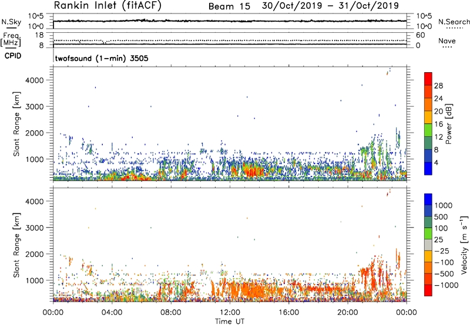Click the '18' tick on the frequency axis
470x325 pixels.
coord(39,35)
